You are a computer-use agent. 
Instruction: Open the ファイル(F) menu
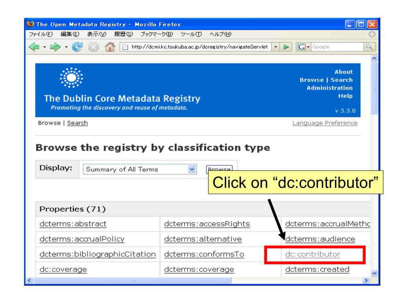pyautogui.click(x=41, y=34)
